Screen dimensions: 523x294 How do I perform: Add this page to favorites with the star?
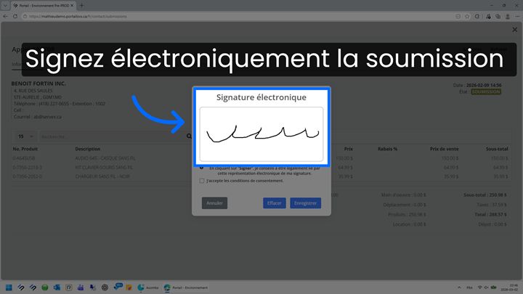click(467, 16)
